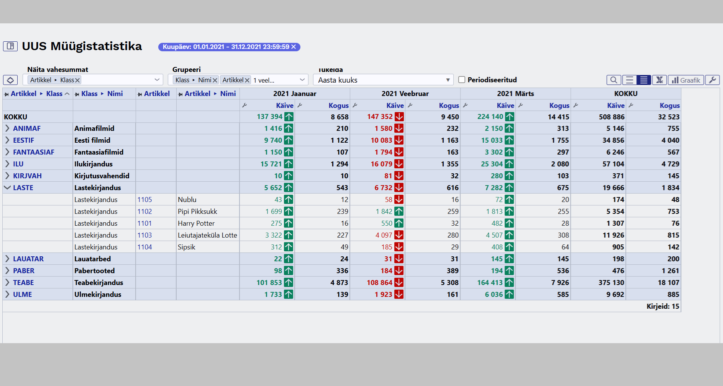Toggle the sidebar panel icon beside the title
Screen dimensions: 723x386
pos(10,46)
